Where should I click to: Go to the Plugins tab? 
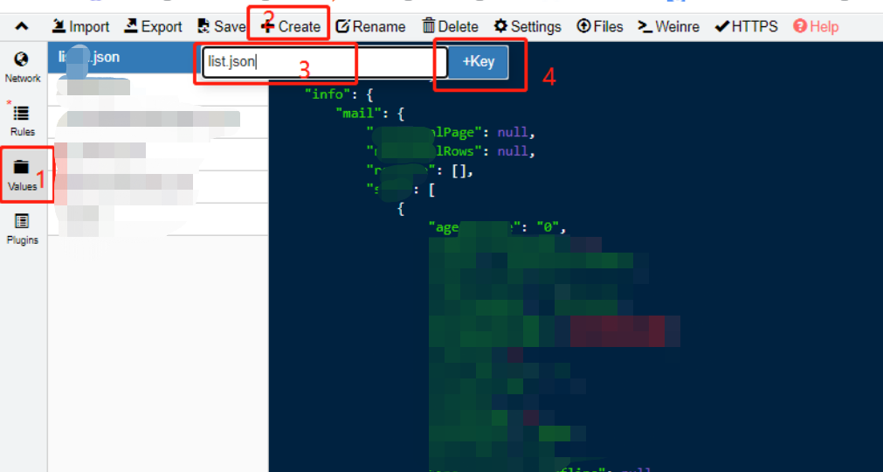pos(23,228)
